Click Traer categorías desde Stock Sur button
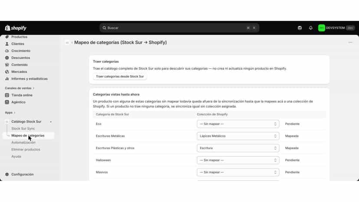The width and height of the screenshot is (359, 202). pos(120,76)
